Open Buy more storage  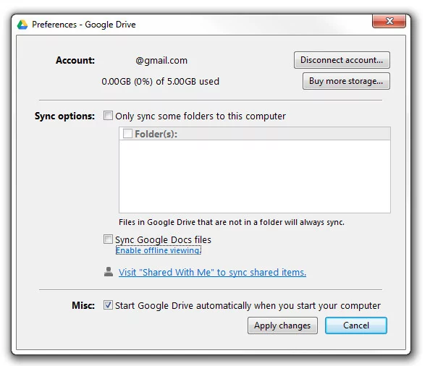point(346,81)
